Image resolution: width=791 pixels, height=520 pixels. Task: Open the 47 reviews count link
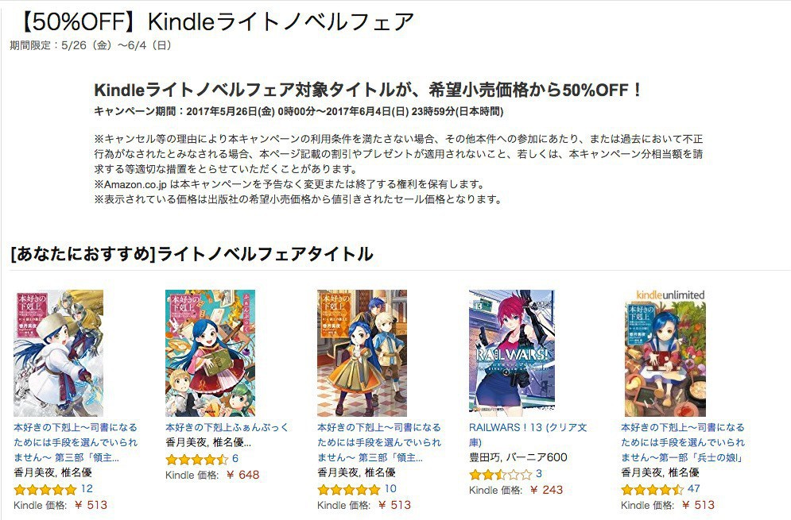(x=694, y=489)
